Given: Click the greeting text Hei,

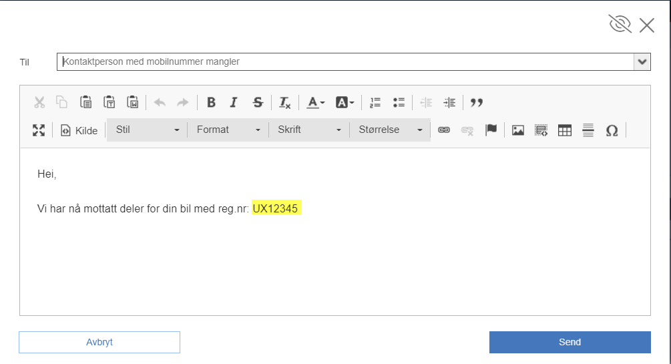Looking at the screenshot, I should coord(47,174).
